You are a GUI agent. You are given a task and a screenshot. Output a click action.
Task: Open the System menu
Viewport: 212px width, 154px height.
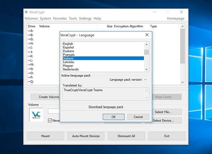(x=45, y=18)
